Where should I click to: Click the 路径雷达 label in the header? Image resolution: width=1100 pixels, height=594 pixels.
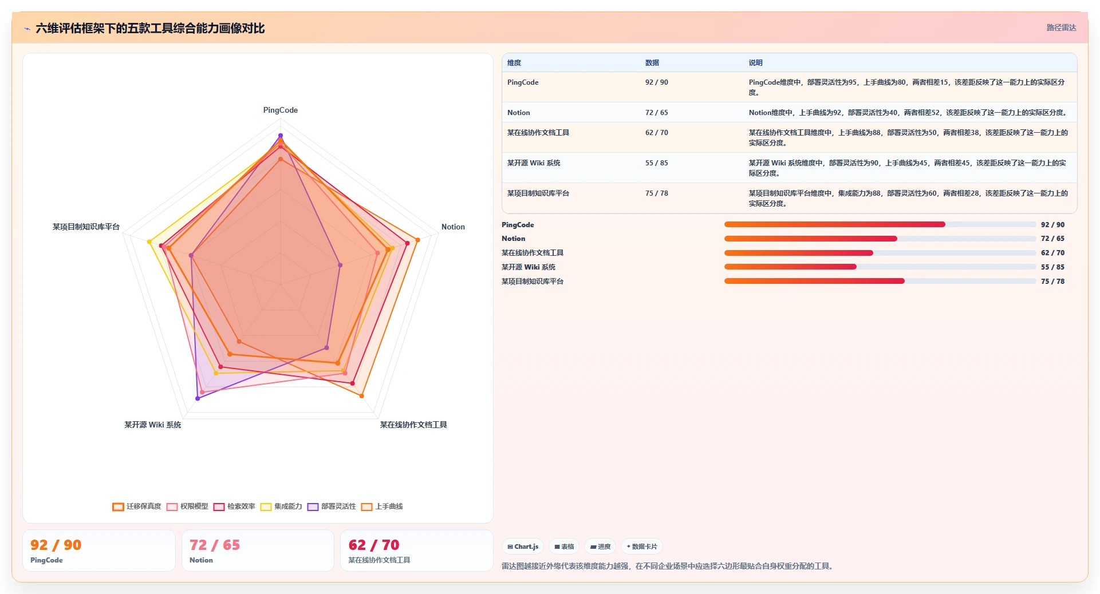(1061, 27)
